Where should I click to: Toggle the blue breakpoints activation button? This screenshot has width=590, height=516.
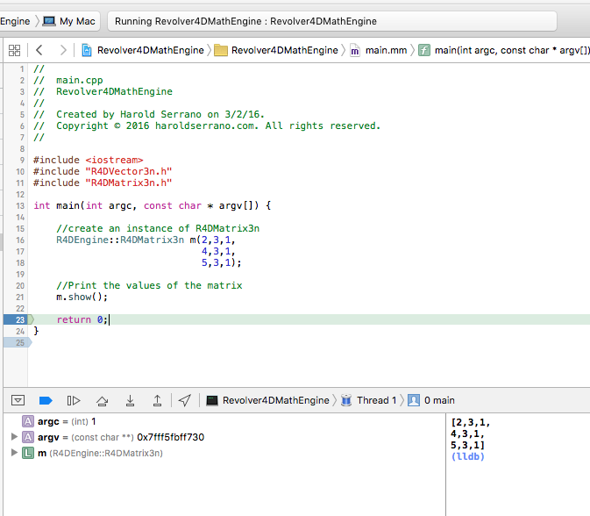pyautogui.click(x=46, y=400)
